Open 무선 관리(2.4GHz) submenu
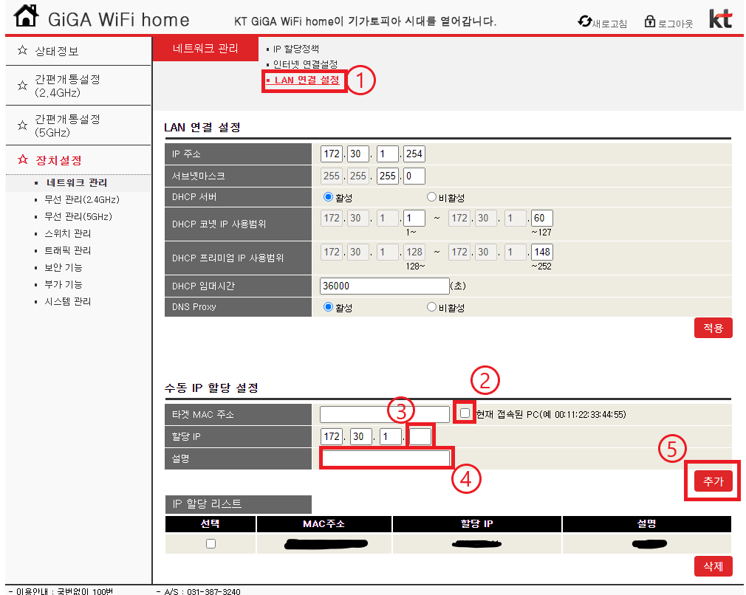 point(82,200)
